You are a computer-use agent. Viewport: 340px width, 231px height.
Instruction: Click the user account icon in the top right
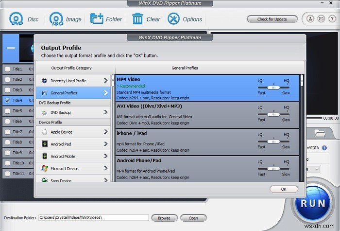(x=310, y=18)
